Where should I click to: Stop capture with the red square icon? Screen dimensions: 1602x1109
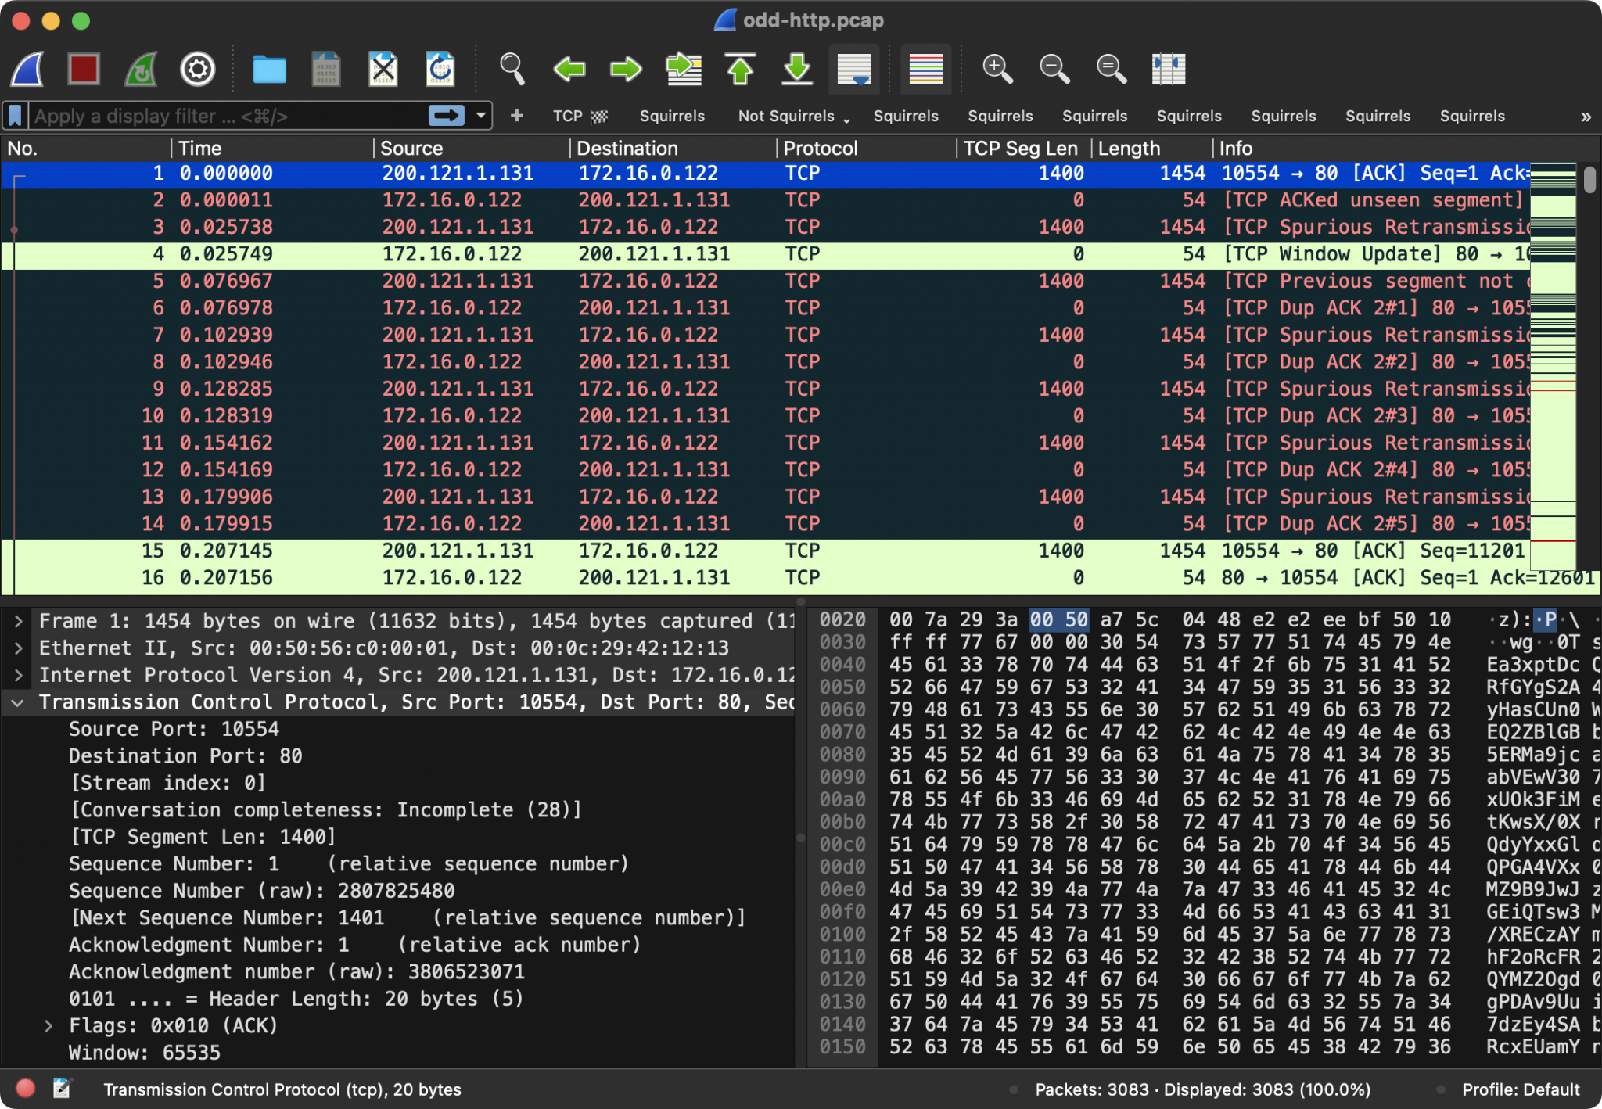point(84,70)
